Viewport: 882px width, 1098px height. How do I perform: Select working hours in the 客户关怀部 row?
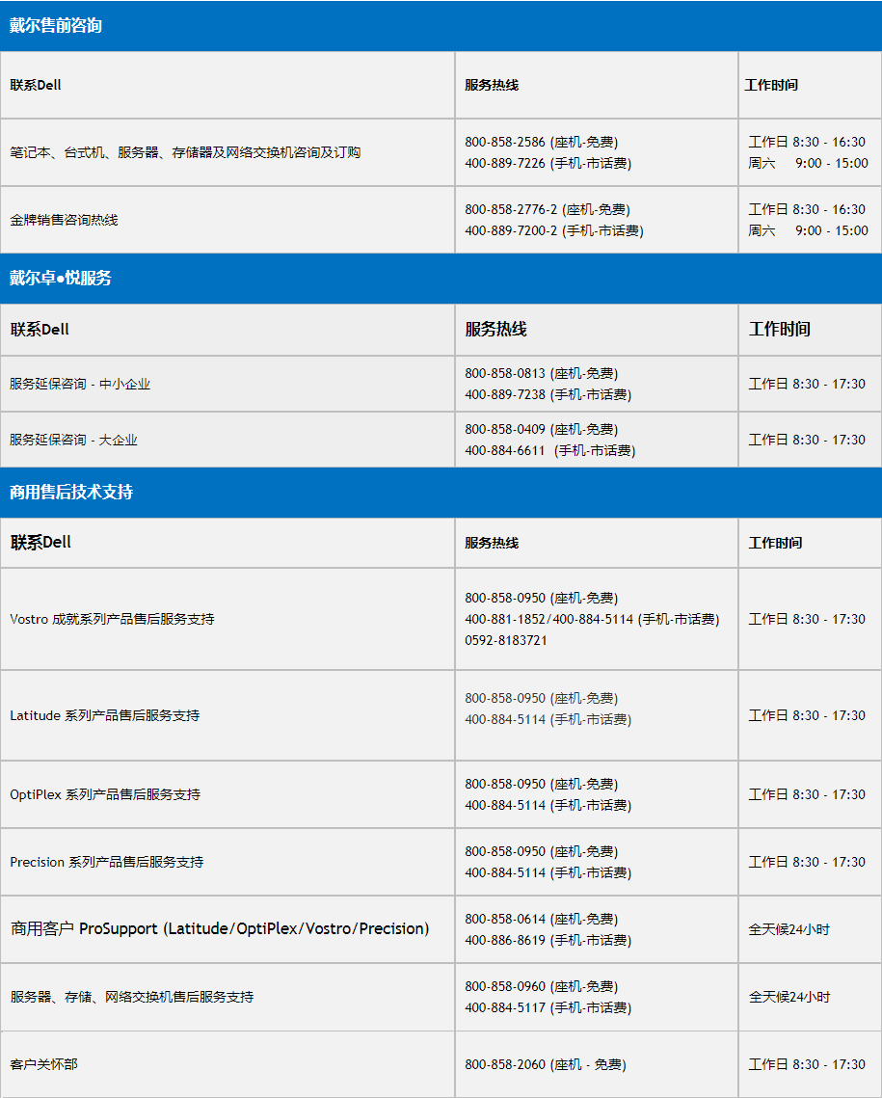pos(807,1064)
